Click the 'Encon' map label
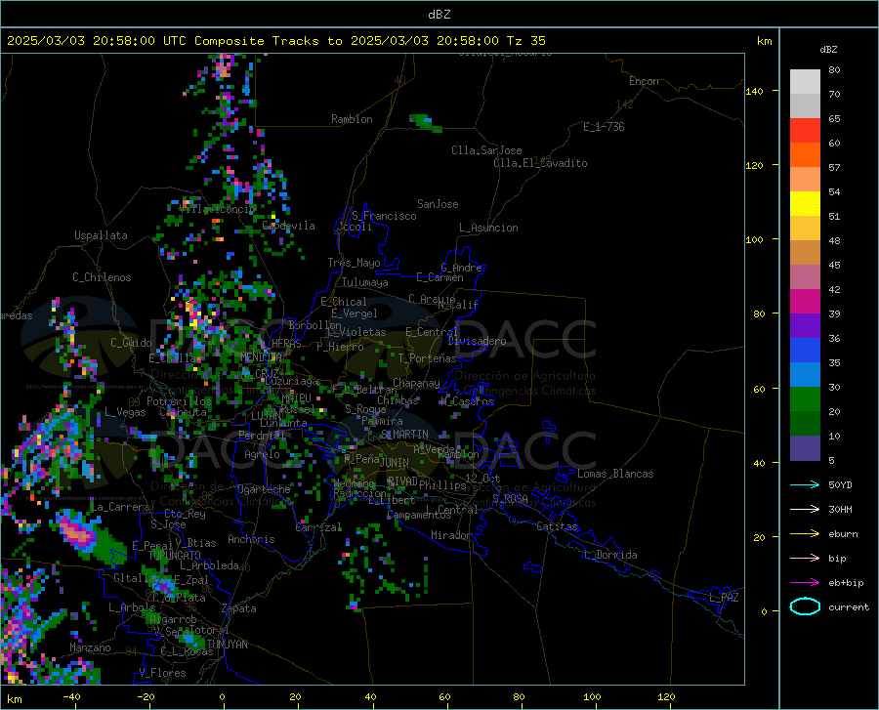 click(x=644, y=81)
